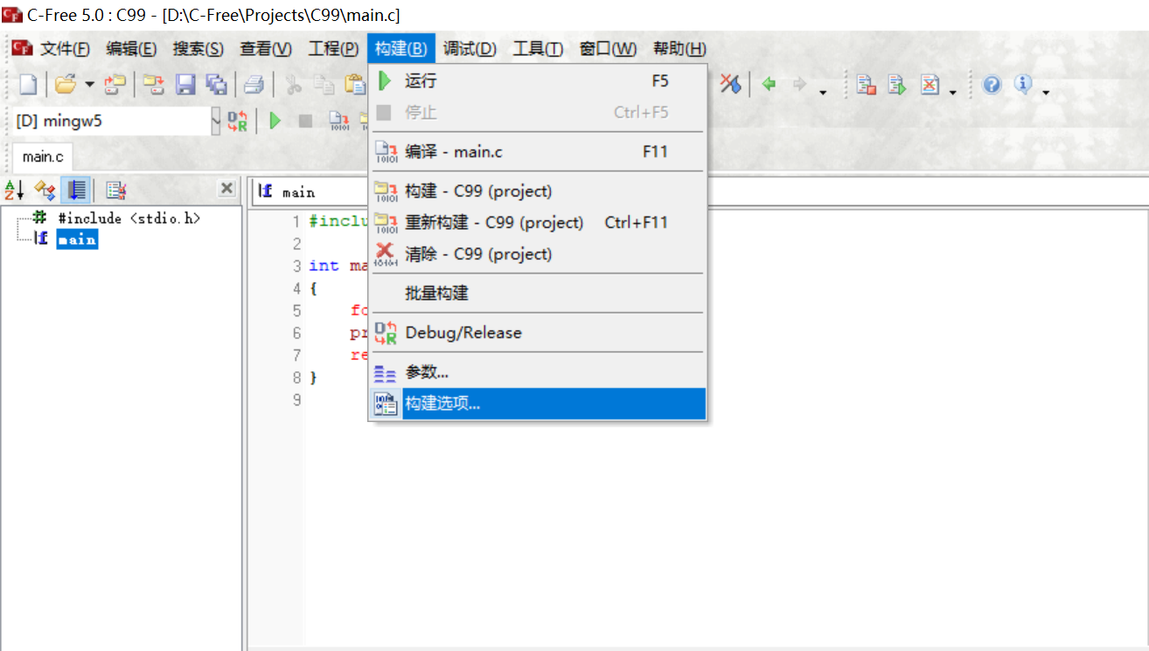The height and width of the screenshot is (651, 1149).
Task: Open the 文件(F) menu
Action: [65, 49]
